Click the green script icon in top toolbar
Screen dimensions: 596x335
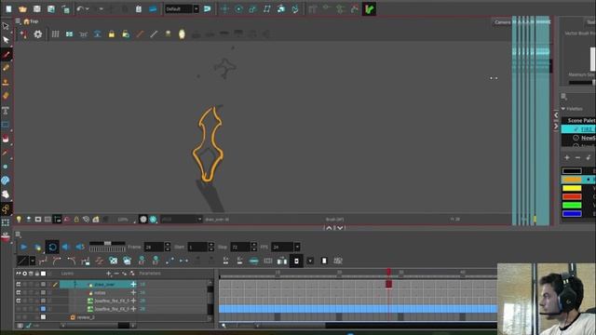369,8
